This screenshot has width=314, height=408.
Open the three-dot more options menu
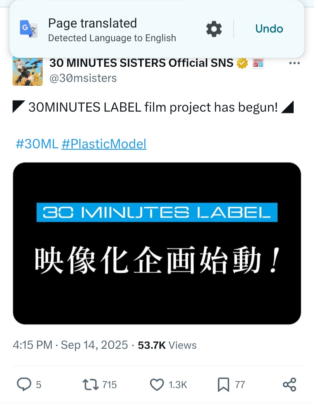coord(294,63)
